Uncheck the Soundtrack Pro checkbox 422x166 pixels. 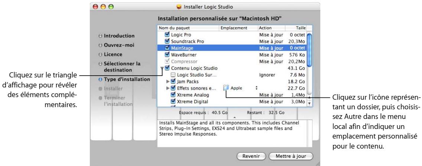(x=167, y=41)
